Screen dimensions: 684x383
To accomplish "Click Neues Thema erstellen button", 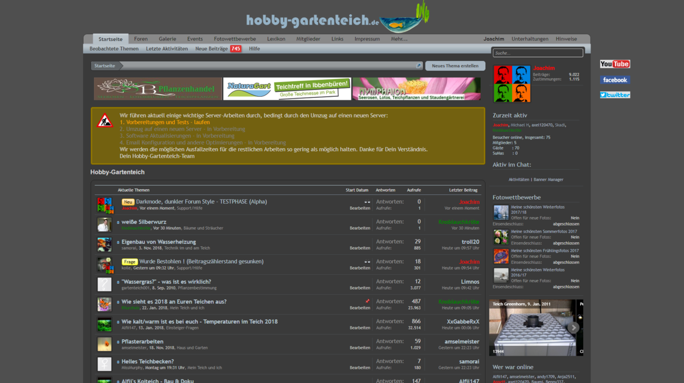I will click(x=455, y=66).
